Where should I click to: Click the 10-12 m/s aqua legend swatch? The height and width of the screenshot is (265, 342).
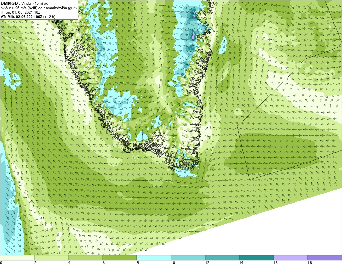pyautogui.click(x=188, y=258)
